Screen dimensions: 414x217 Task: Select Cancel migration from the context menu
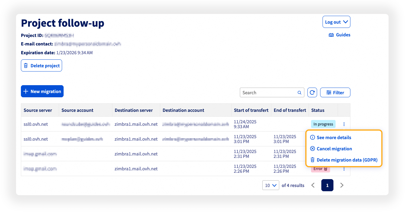click(334, 149)
